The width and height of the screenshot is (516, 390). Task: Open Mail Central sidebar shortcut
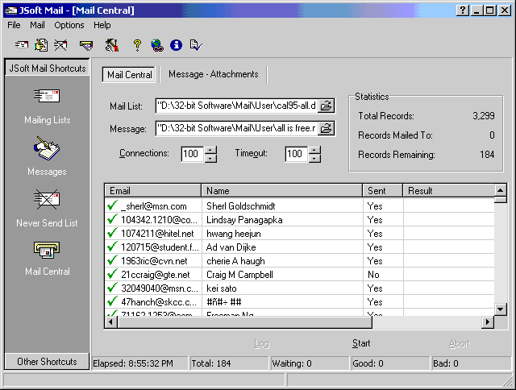pos(47,258)
